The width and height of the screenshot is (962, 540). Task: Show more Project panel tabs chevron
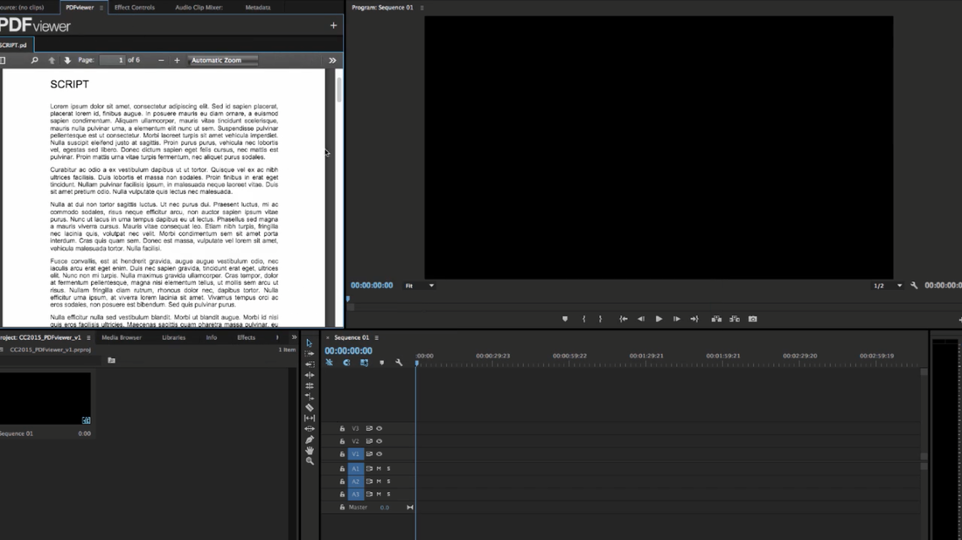[294, 338]
